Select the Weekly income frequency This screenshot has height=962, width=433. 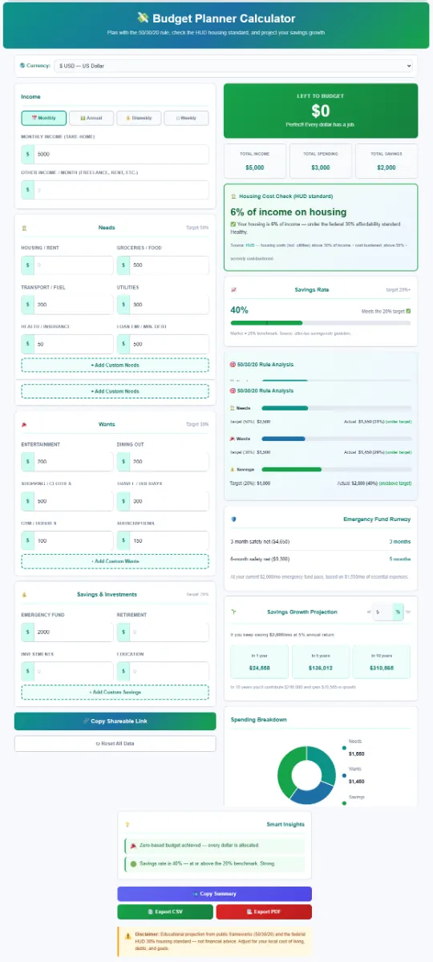[186, 118]
